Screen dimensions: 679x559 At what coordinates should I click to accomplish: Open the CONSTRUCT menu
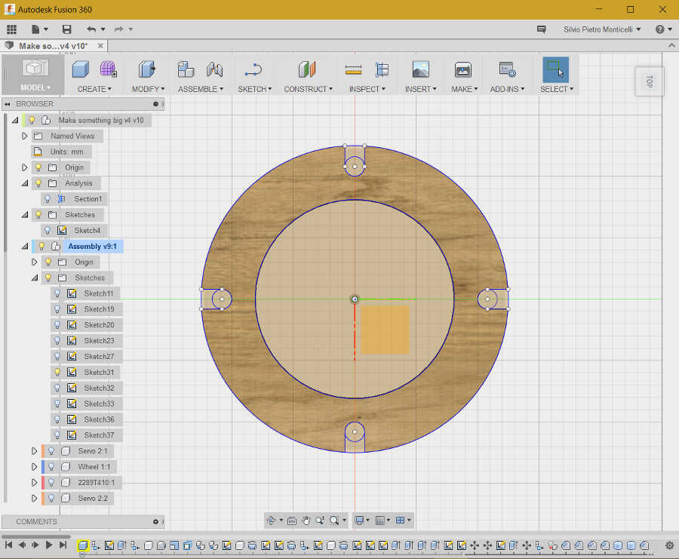[x=308, y=89]
